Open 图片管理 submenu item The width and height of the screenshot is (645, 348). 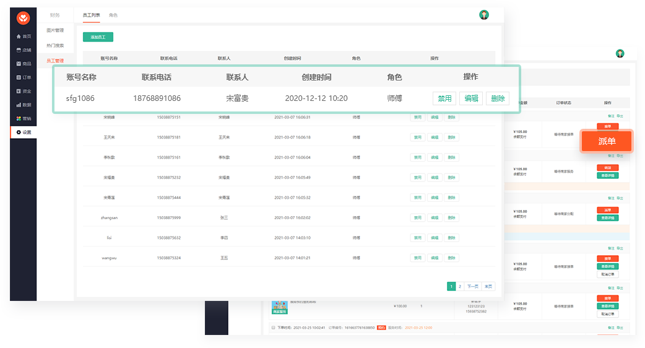pos(55,30)
